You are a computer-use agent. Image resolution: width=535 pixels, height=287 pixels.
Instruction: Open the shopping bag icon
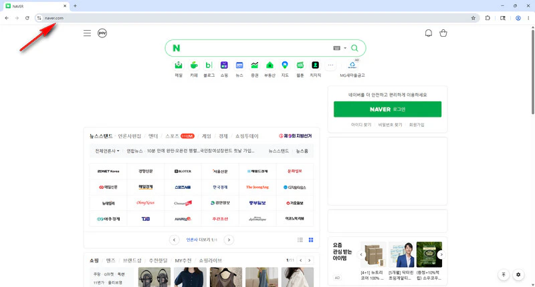pyautogui.click(x=443, y=33)
